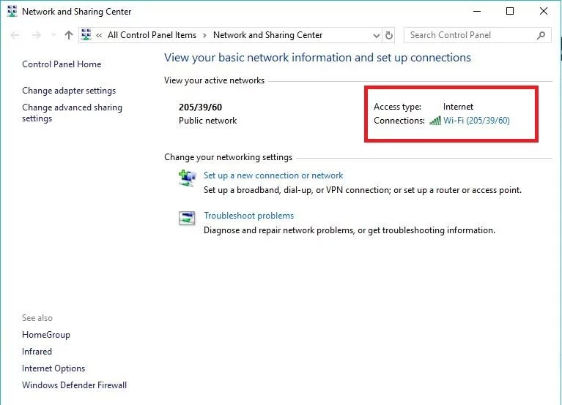The image size is (562, 405).
Task: Click the Forward navigation arrow
Action: pyautogui.click(x=36, y=35)
